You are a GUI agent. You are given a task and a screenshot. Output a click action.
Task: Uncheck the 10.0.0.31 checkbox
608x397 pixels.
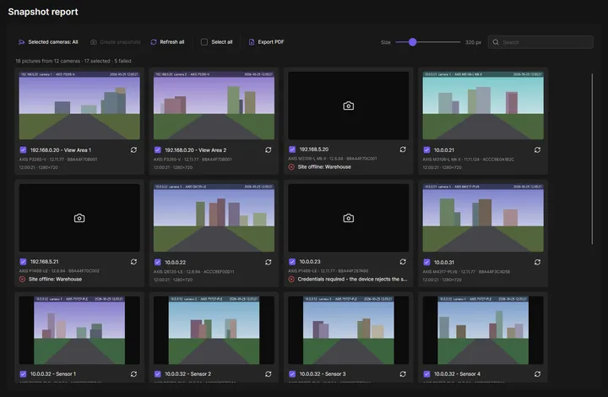tap(427, 262)
